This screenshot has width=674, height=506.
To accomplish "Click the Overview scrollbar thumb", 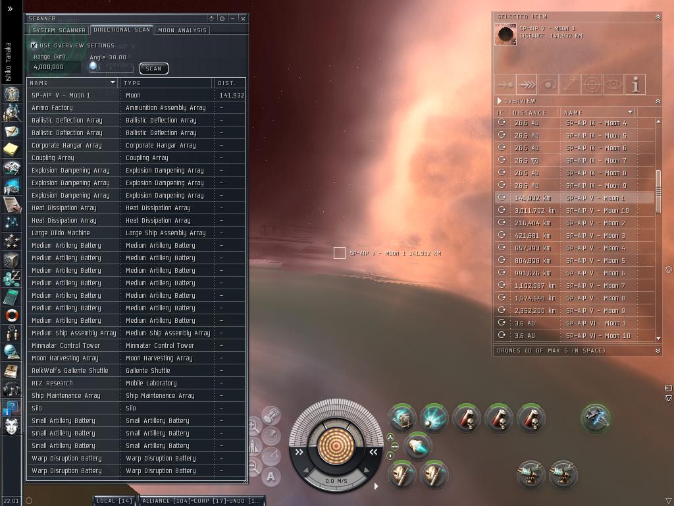I will pos(658,191).
